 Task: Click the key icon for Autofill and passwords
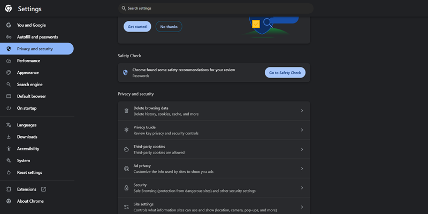pyautogui.click(x=9, y=37)
